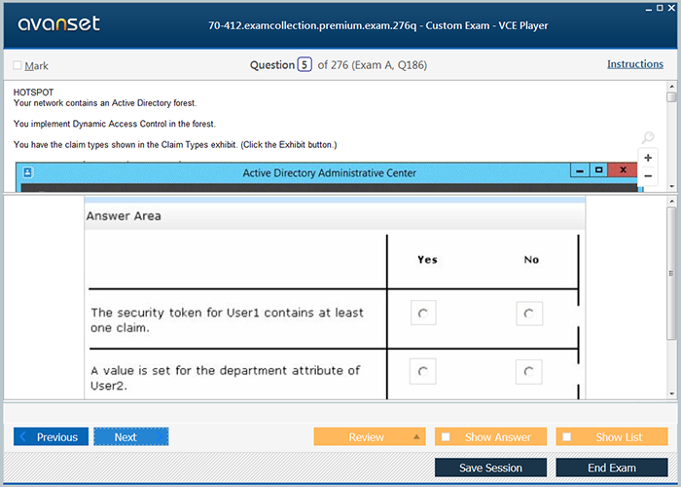
Task: Click the Save Session button
Action: point(490,468)
